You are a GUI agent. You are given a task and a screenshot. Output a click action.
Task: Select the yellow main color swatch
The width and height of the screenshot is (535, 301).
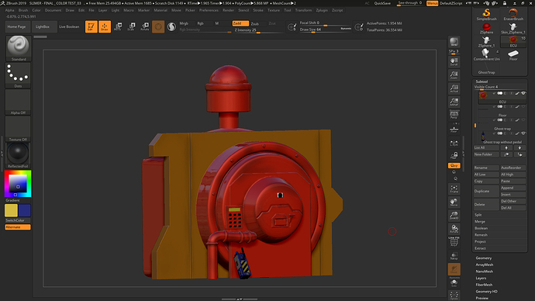[11, 210]
